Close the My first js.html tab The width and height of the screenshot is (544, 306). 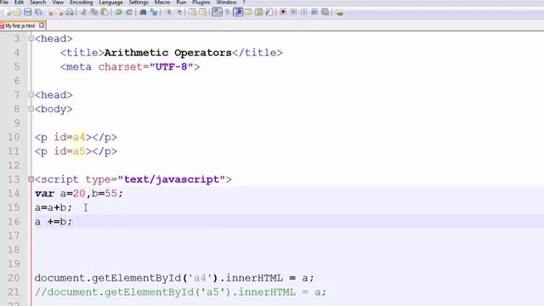[x=42, y=25]
